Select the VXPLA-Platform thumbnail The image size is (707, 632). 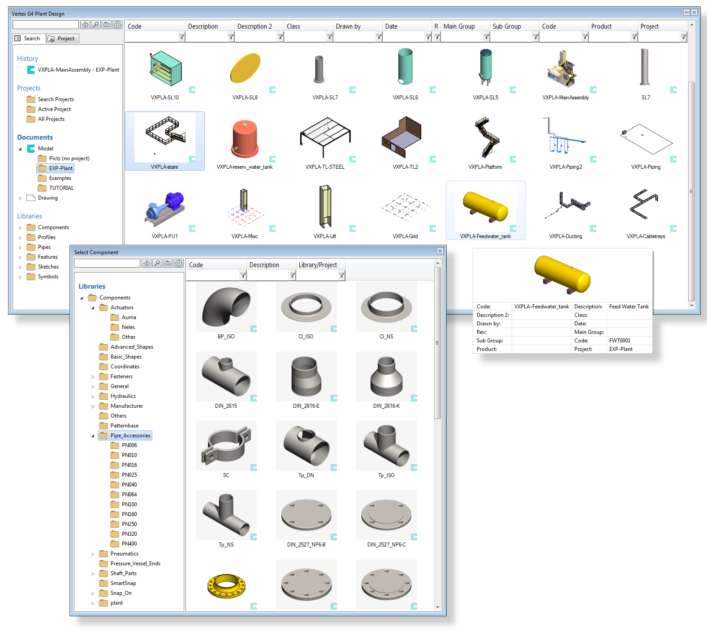[485, 139]
